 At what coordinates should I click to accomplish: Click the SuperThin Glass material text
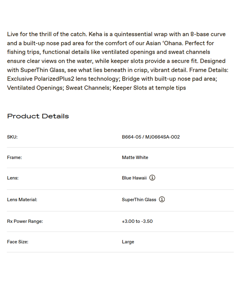click(x=139, y=200)
